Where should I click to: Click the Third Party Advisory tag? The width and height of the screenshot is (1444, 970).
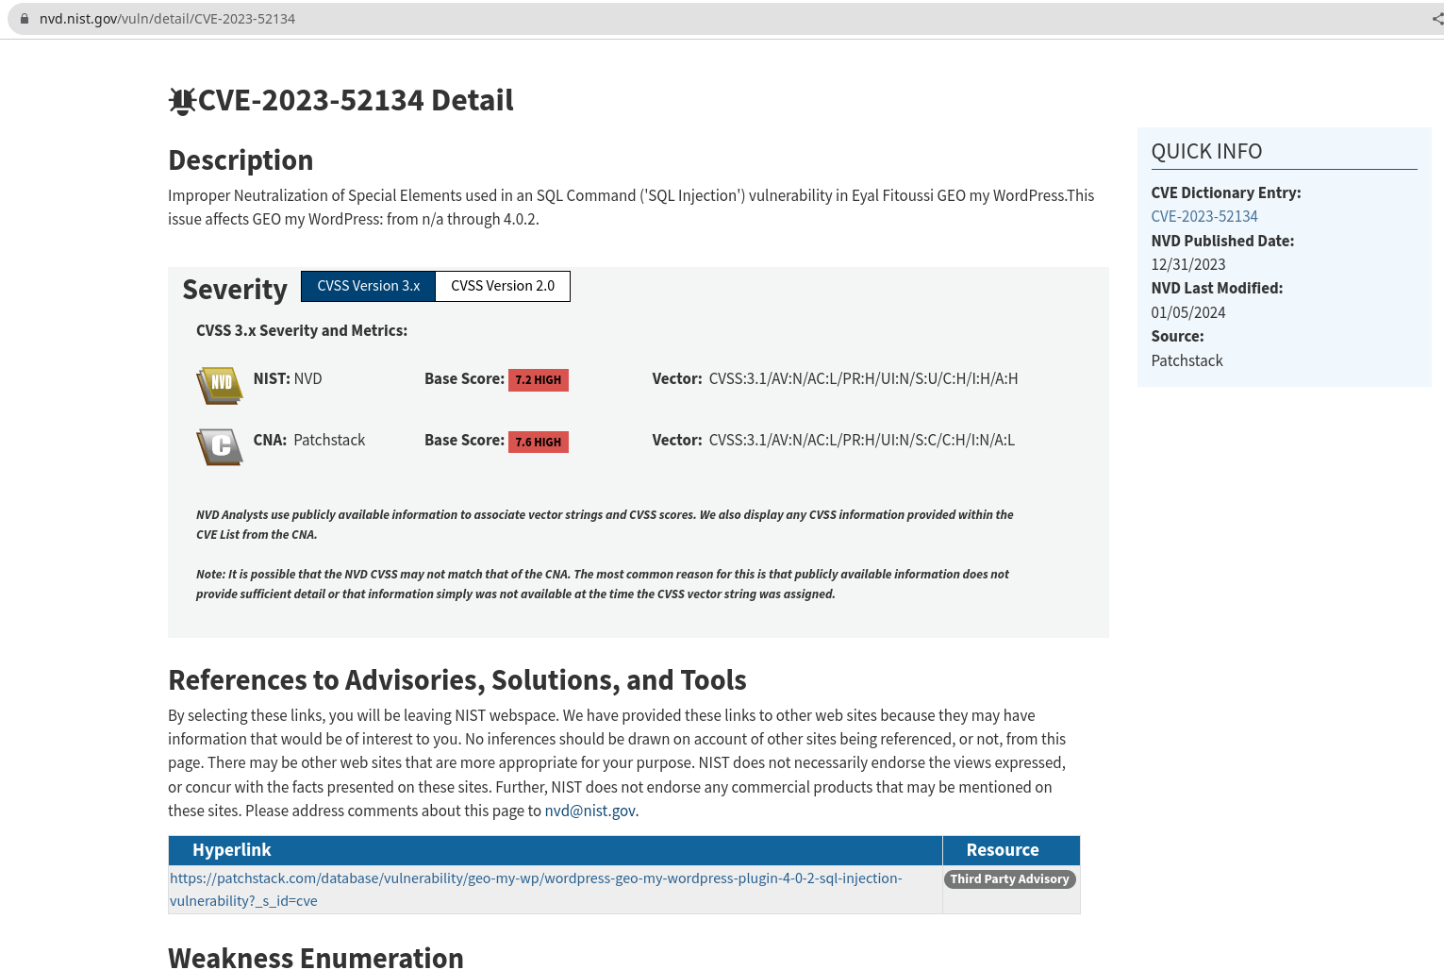(x=1009, y=879)
